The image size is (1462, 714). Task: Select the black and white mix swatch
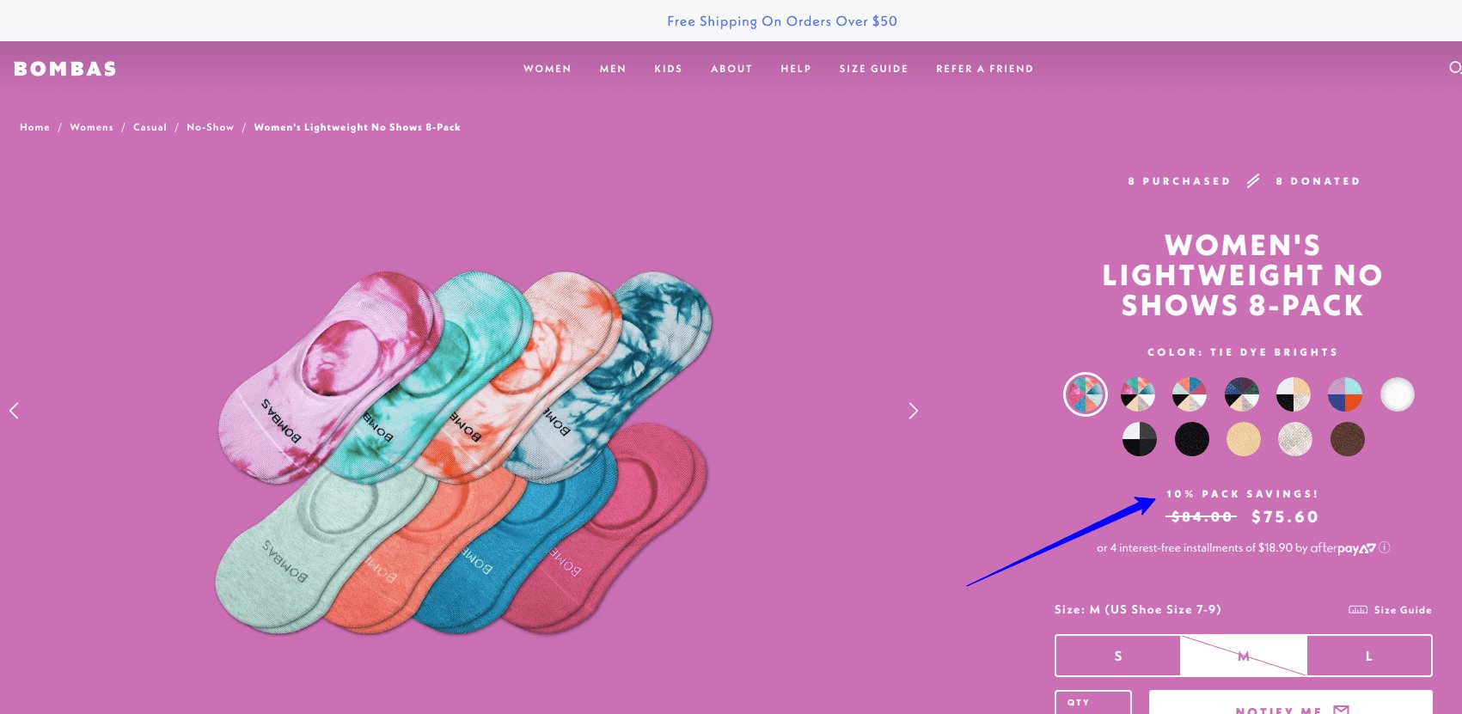1139,439
